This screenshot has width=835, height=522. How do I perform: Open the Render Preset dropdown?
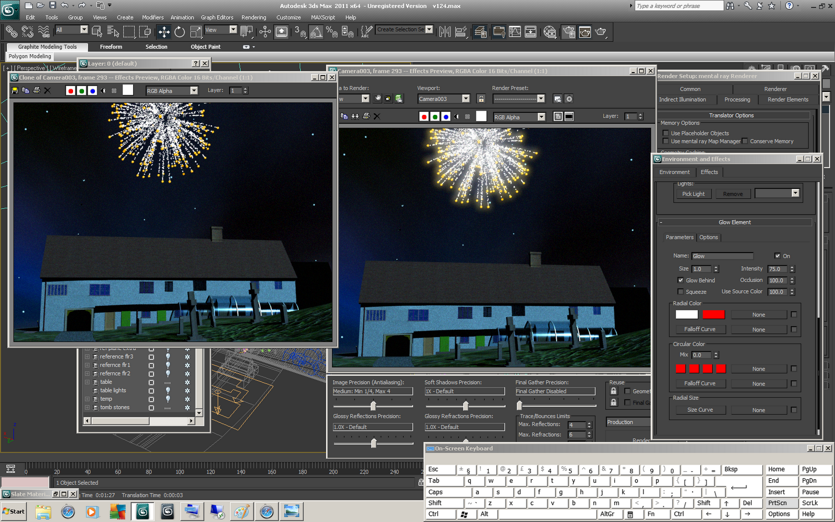tap(519, 99)
